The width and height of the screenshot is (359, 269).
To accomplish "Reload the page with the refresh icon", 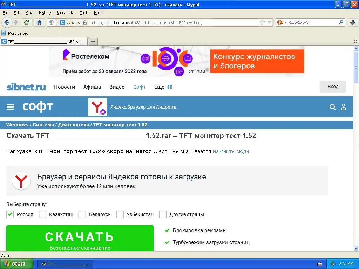I will click(x=27, y=22).
